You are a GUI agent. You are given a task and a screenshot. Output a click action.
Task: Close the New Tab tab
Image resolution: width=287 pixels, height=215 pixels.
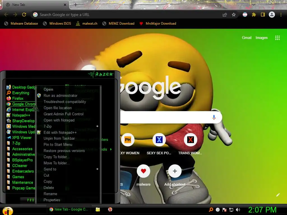coord(65,5)
